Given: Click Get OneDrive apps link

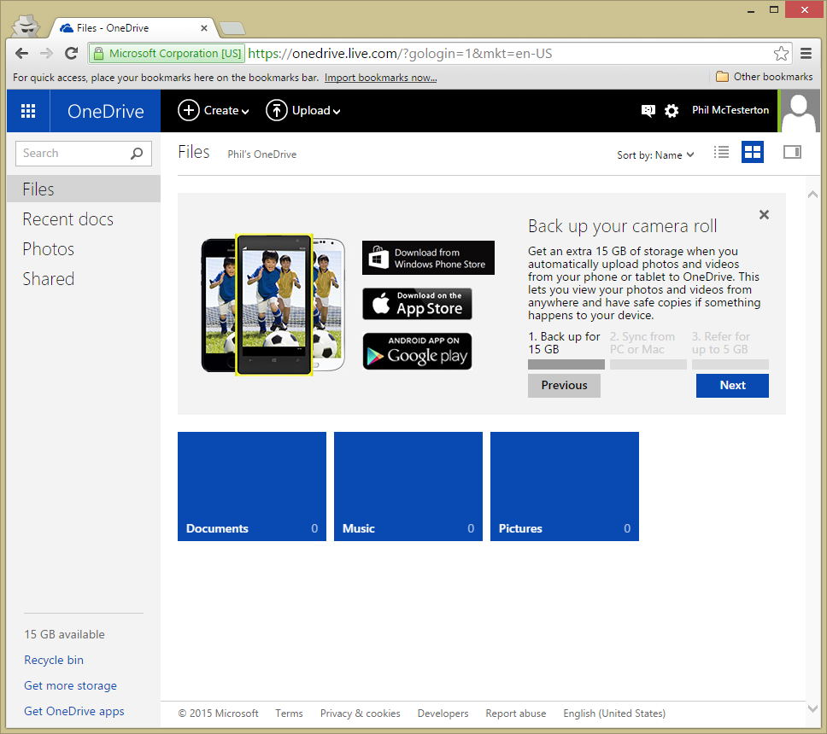Looking at the screenshot, I should tap(74, 711).
